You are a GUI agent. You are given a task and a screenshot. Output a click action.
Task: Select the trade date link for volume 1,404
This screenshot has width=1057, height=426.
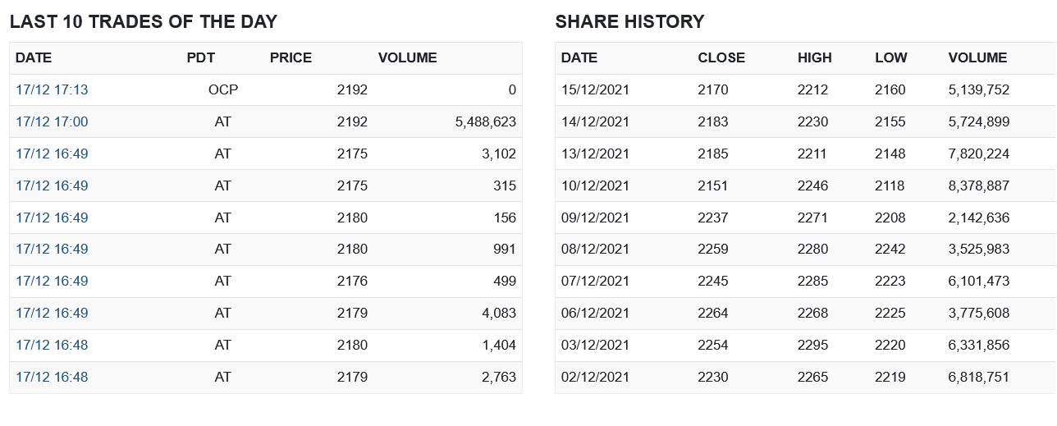click(x=52, y=346)
